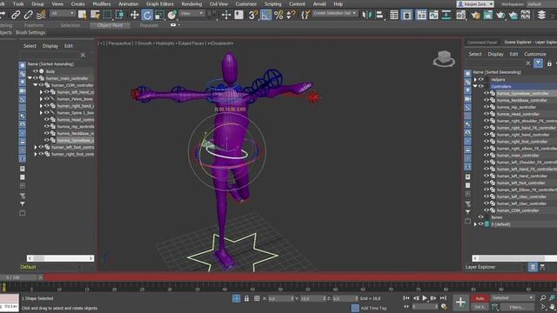
Task: Hide the Body object via eye icon
Action: tap(36, 71)
